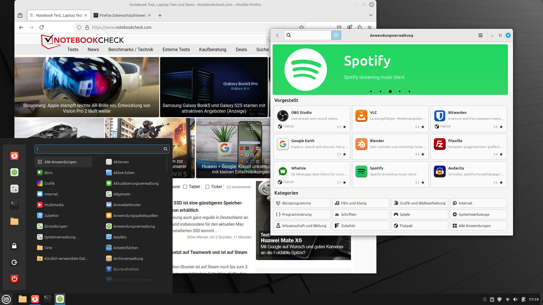Viewport: 543px width, 305px height.
Task: Click the lock screen icon in menu
Action: click(x=14, y=246)
